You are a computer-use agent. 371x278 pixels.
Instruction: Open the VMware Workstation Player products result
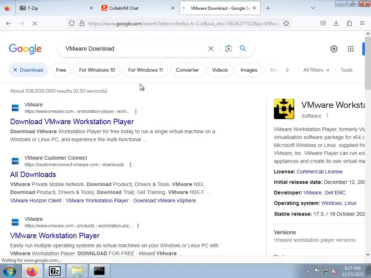[55, 236]
